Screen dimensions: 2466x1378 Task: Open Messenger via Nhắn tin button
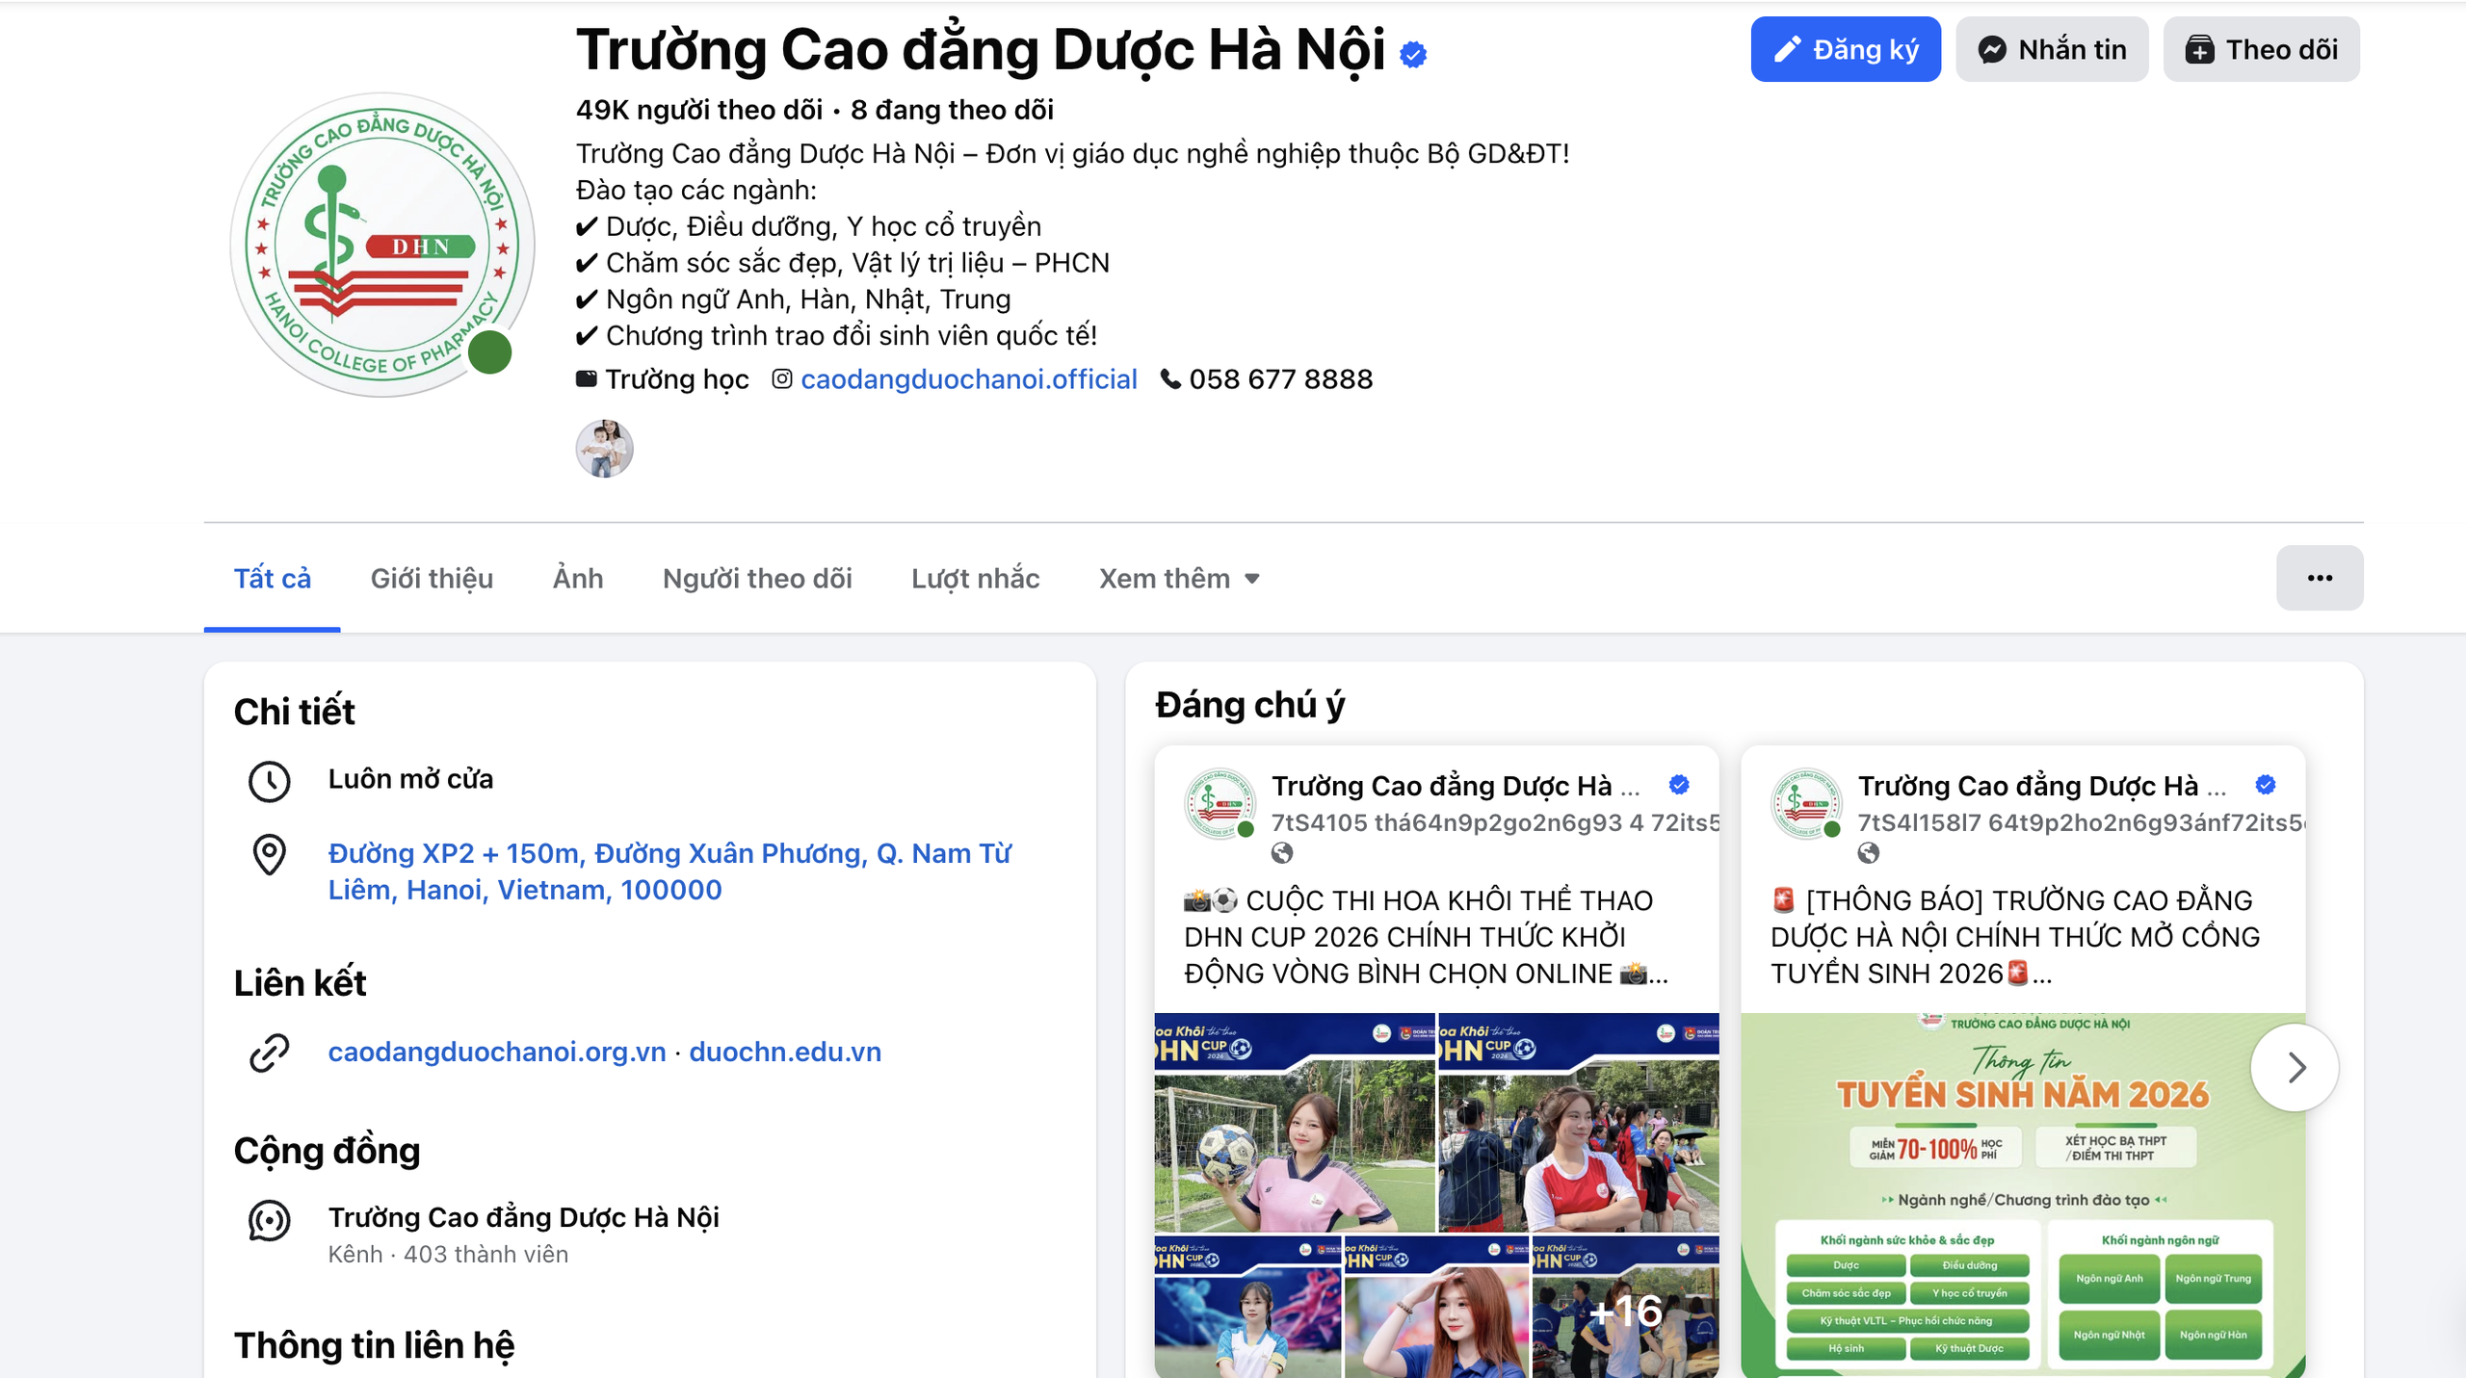click(x=2052, y=49)
